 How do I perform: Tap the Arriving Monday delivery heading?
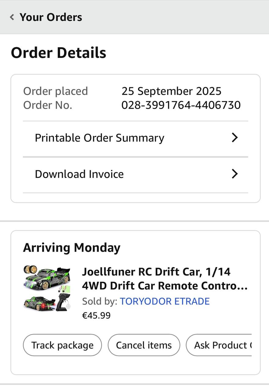coord(72,247)
